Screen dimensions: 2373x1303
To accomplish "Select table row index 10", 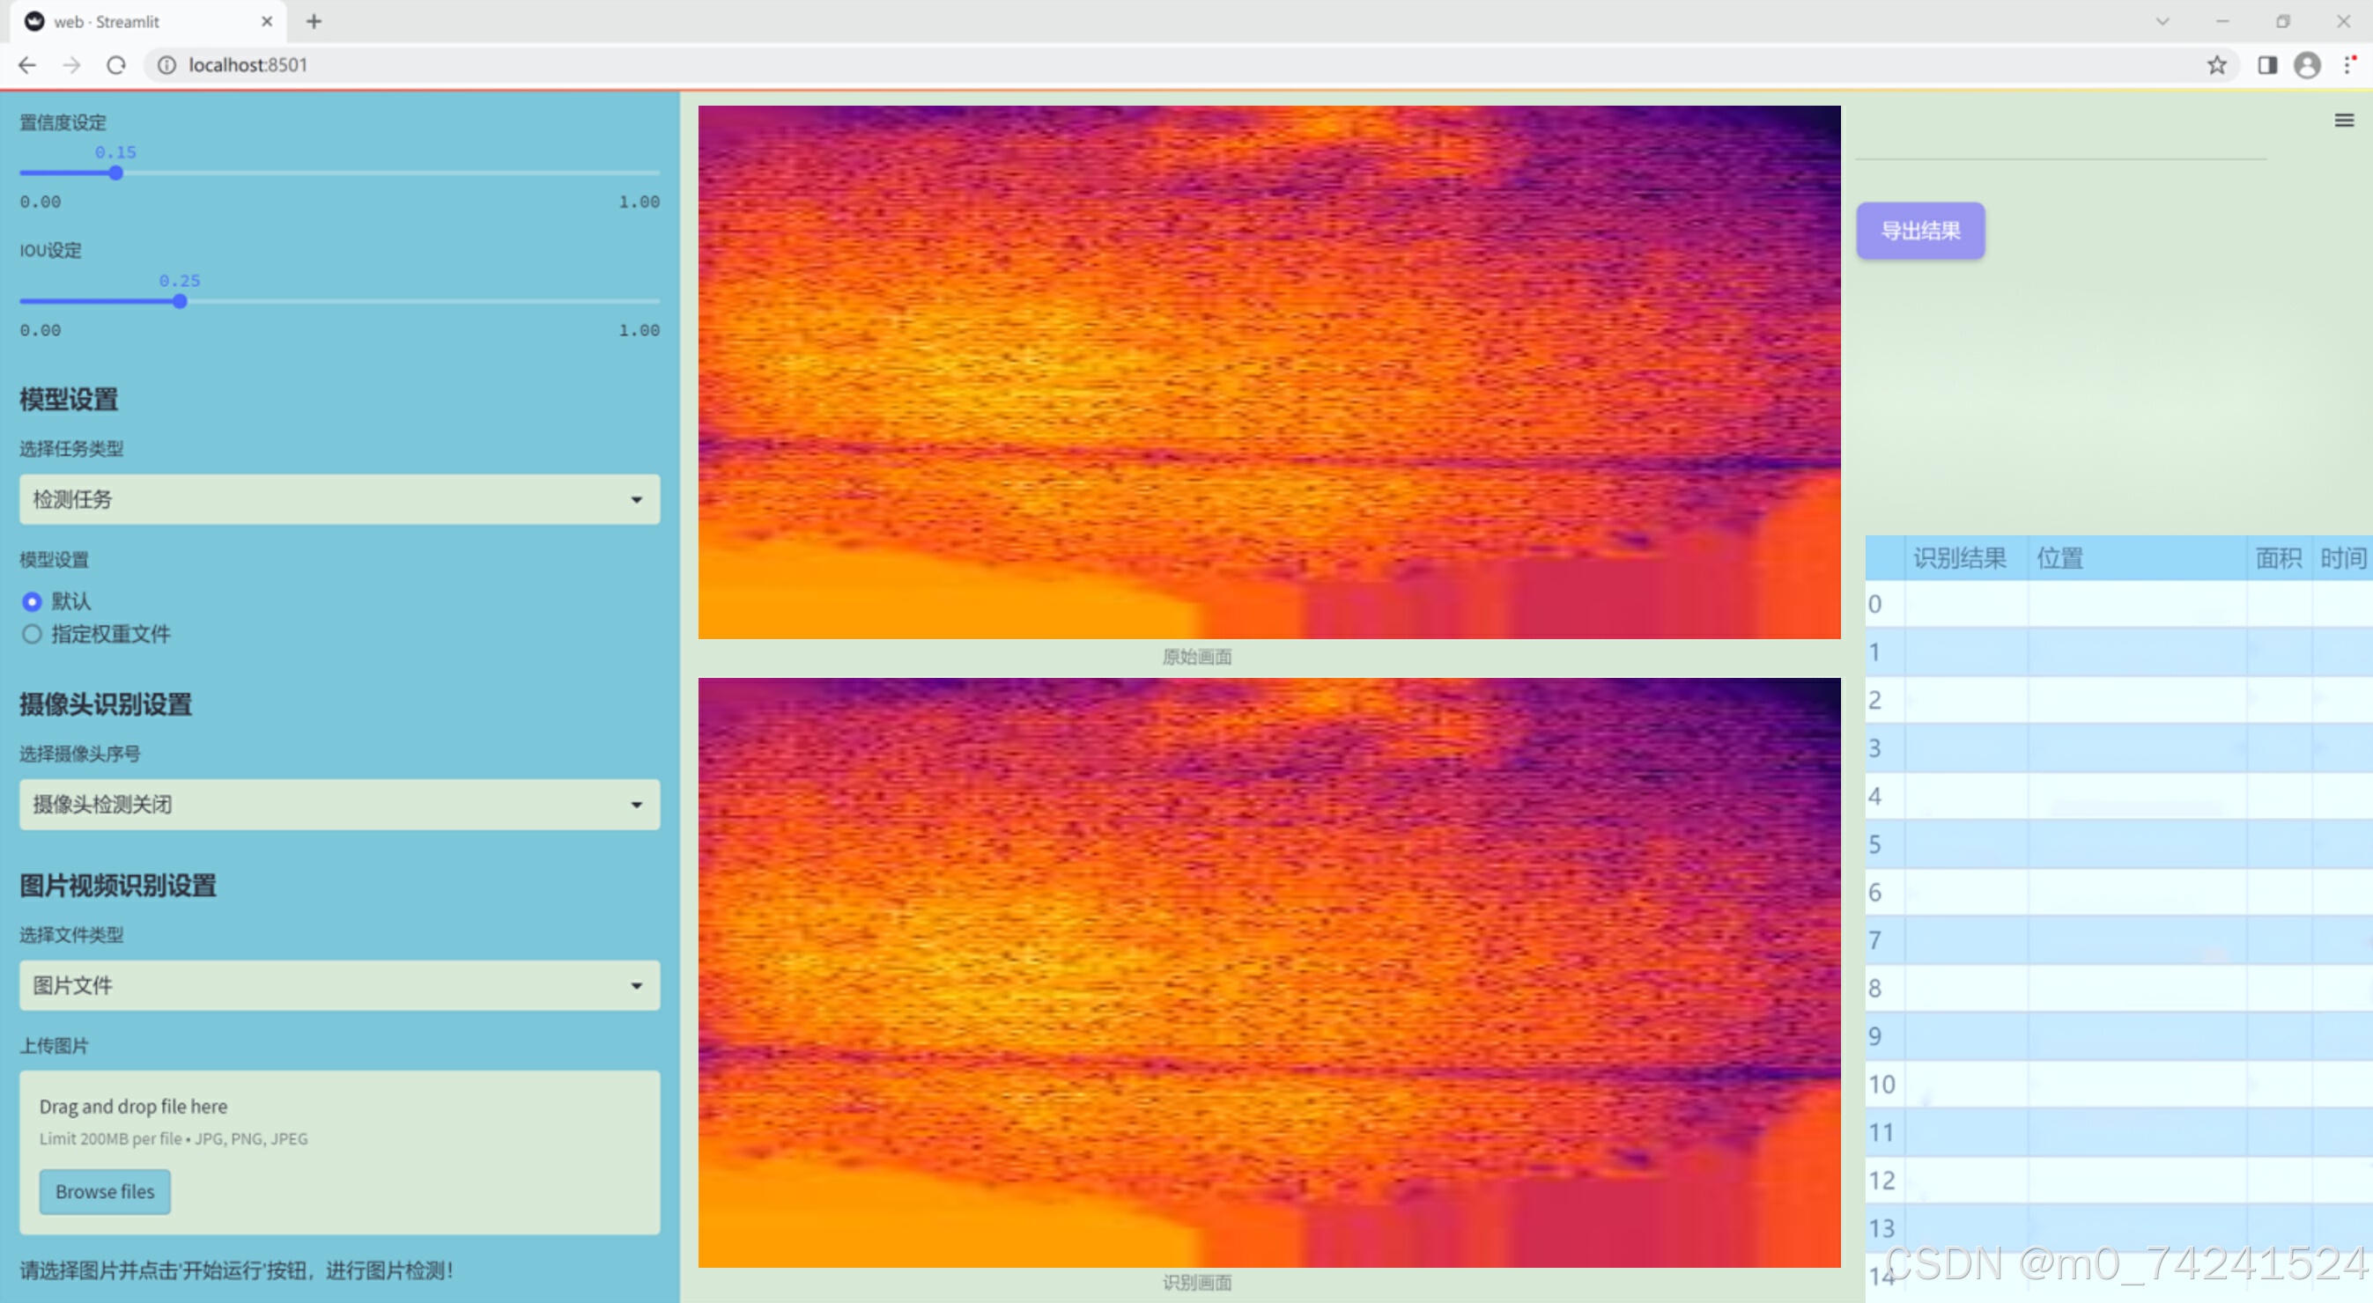I will click(2118, 1084).
